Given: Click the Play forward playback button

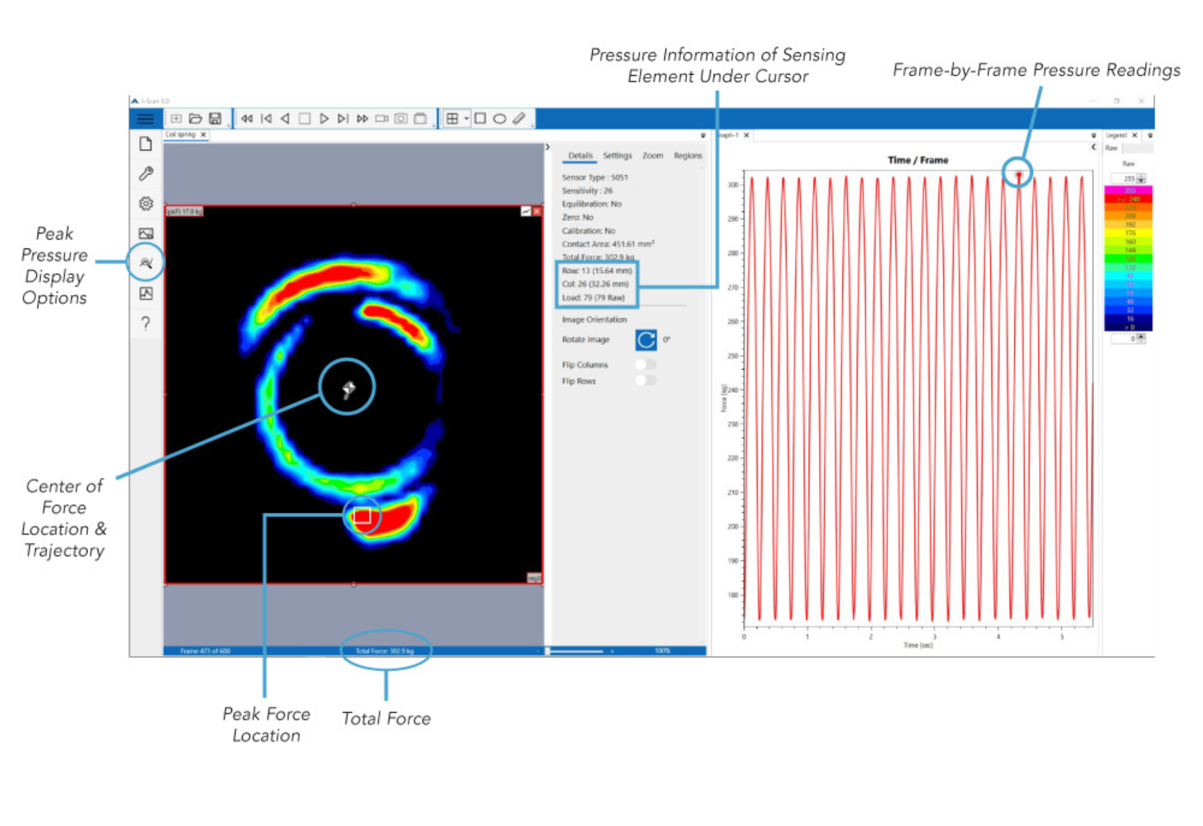Looking at the screenshot, I should (324, 119).
